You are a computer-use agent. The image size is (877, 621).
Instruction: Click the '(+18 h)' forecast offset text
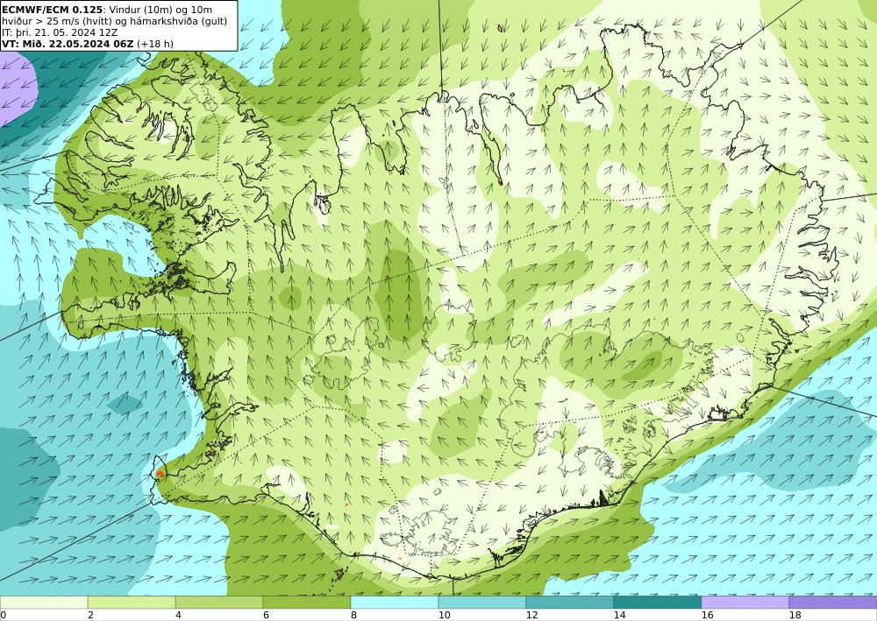[155, 44]
